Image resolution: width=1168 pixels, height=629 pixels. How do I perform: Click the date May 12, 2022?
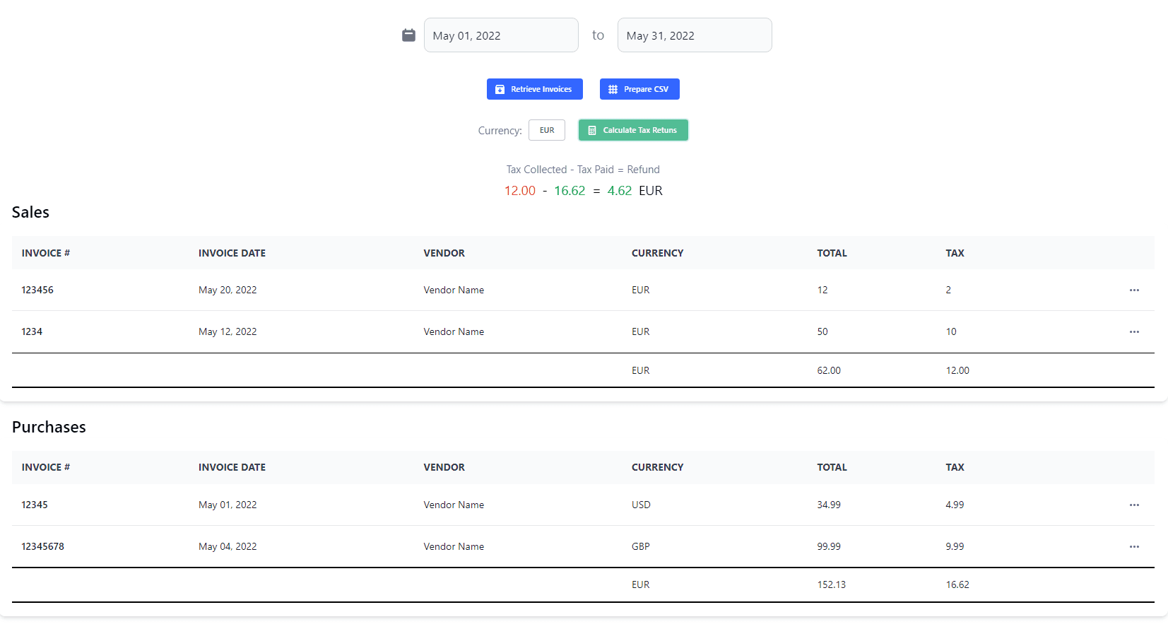tap(228, 331)
